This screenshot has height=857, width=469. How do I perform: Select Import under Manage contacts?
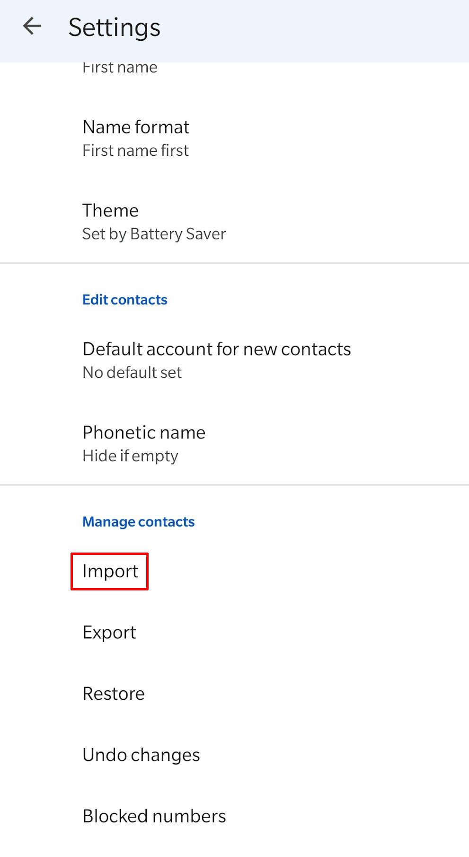coord(110,571)
